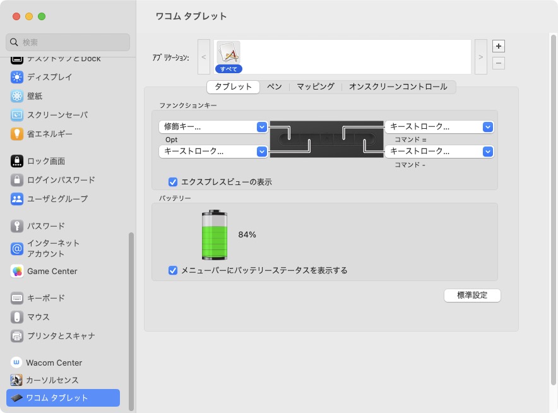
Task: Select the 省エネルギー lightbulb icon
Action: 16,134
